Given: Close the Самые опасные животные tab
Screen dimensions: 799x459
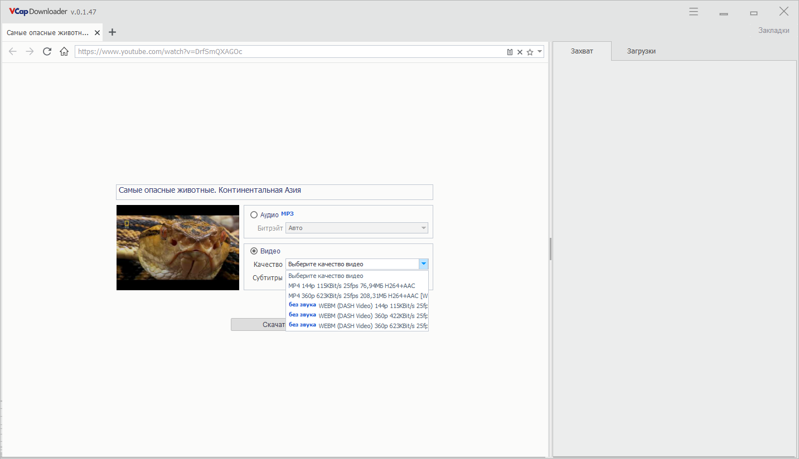Looking at the screenshot, I should (98, 33).
